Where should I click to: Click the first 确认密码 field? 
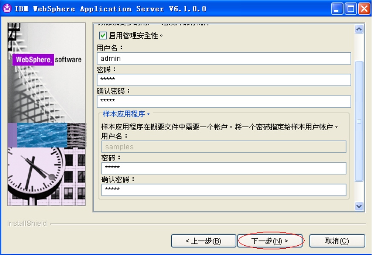[x=224, y=101]
